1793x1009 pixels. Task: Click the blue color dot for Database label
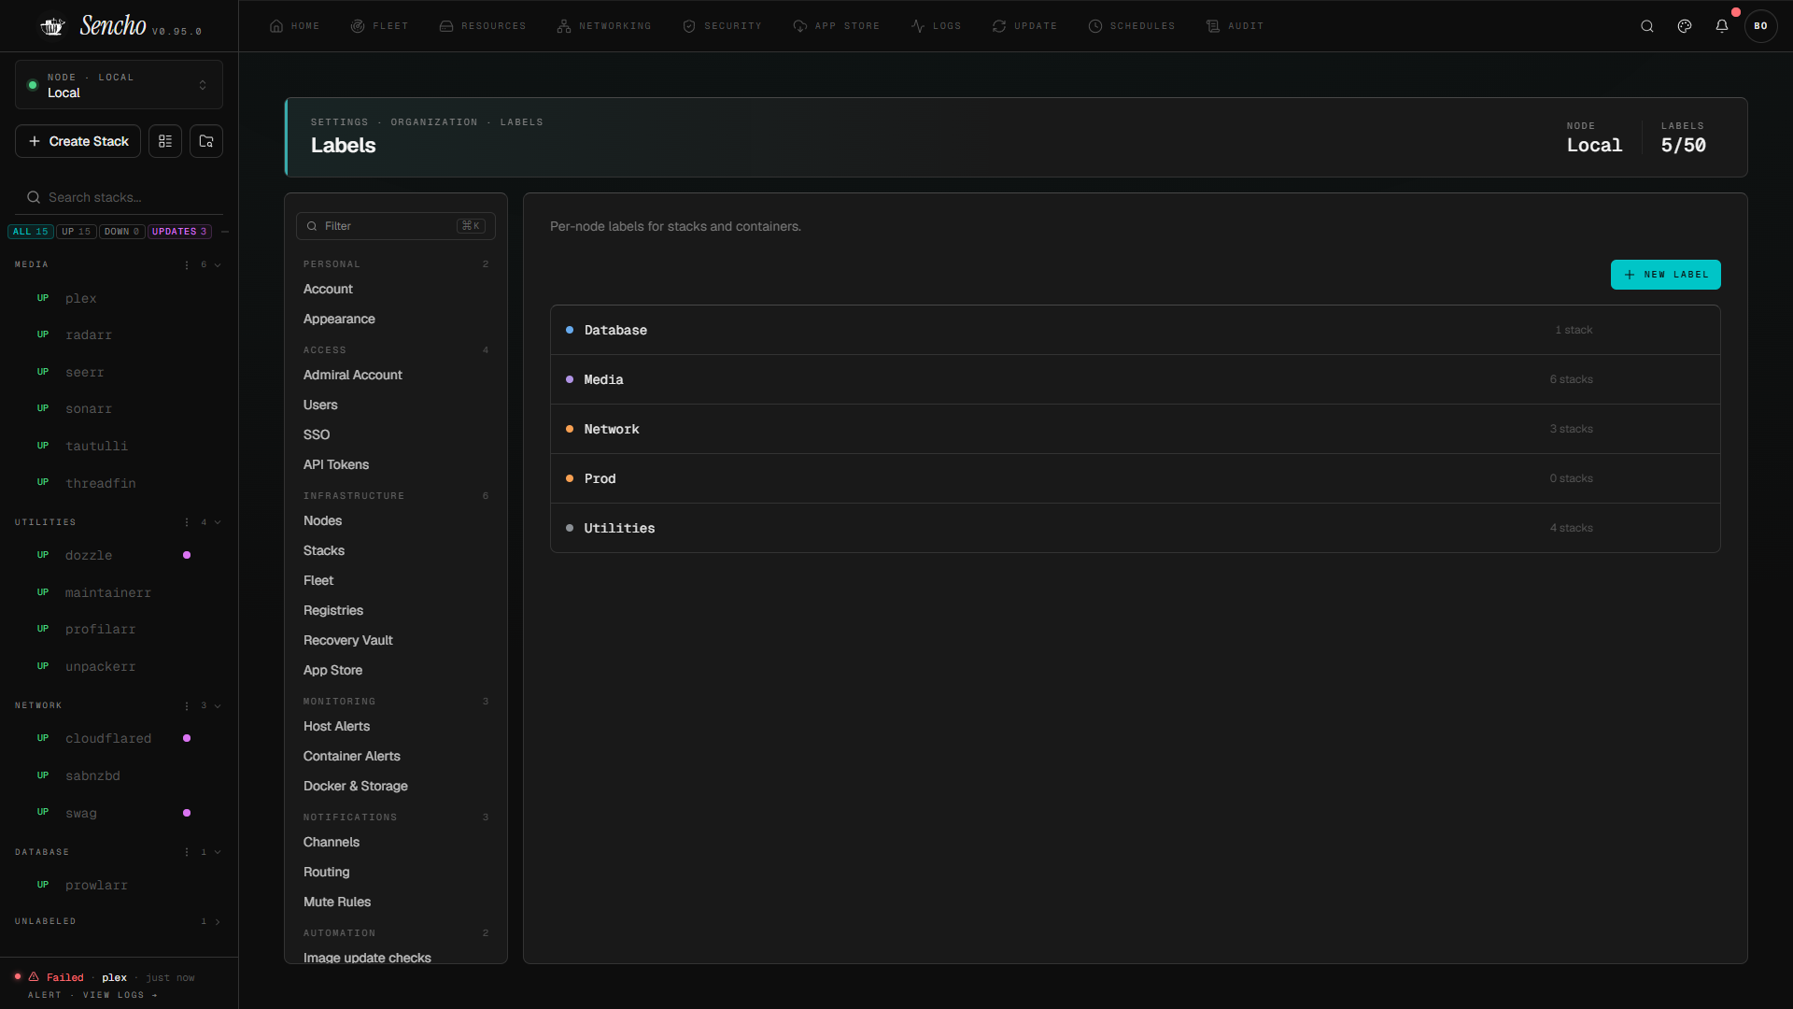(570, 330)
